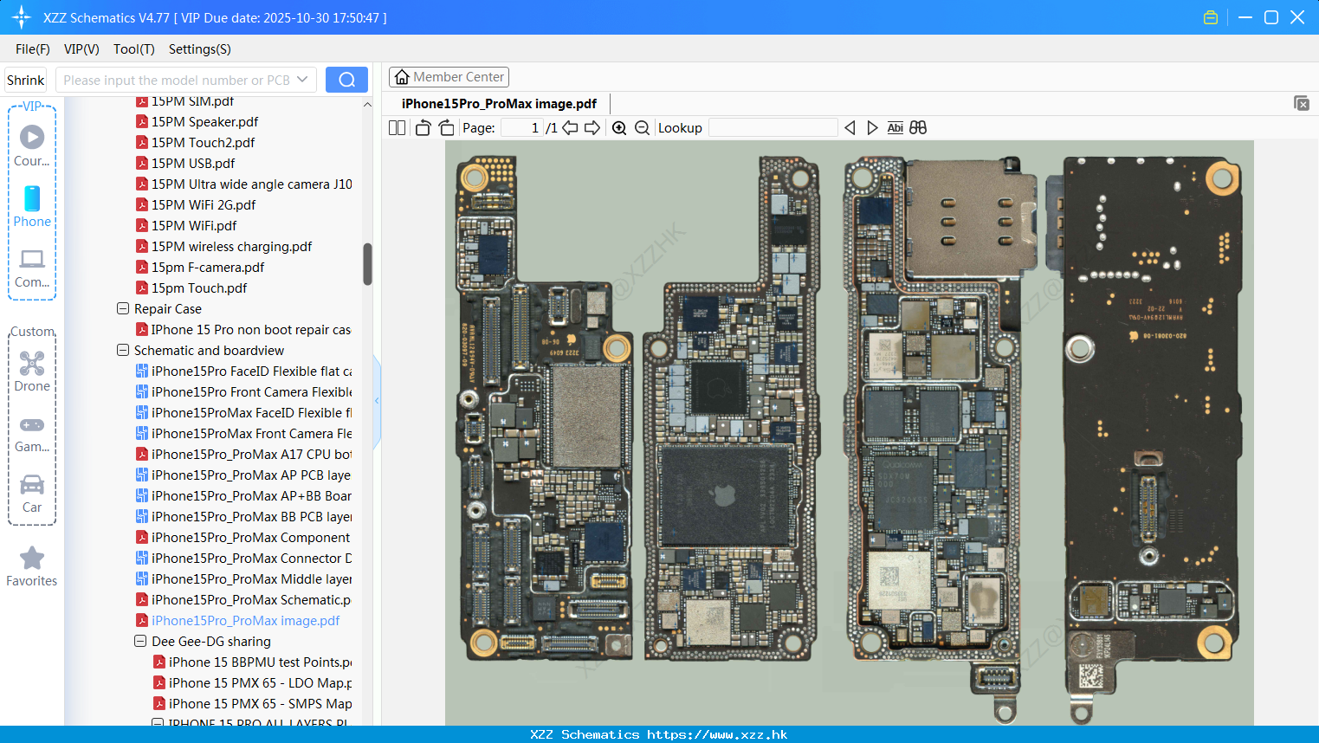Open iPhone15Pro_ProMax Component file
The height and width of the screenshot is (743, 1319).
tap(251, 537)
